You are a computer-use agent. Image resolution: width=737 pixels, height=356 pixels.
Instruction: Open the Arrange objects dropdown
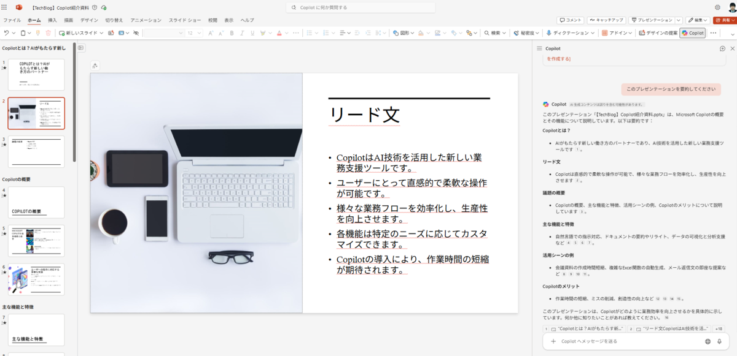pos(472,33)
